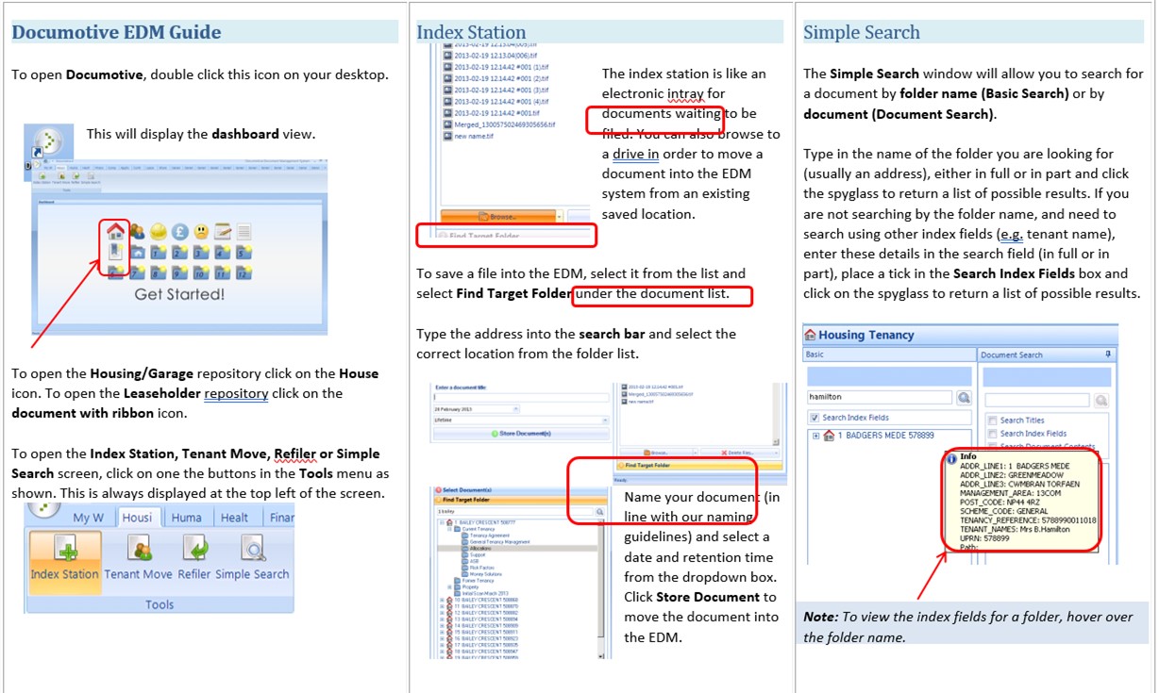Click the empty Document Search text field
Viewport: 1159px width, 693px height.
pyautogui.click(x=1037, y=400)
